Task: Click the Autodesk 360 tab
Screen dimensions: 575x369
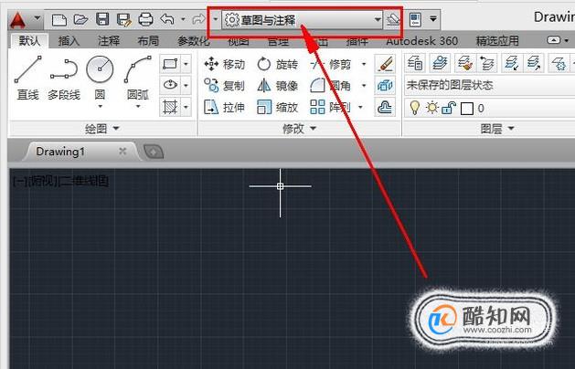Action: tap(421, 41)
